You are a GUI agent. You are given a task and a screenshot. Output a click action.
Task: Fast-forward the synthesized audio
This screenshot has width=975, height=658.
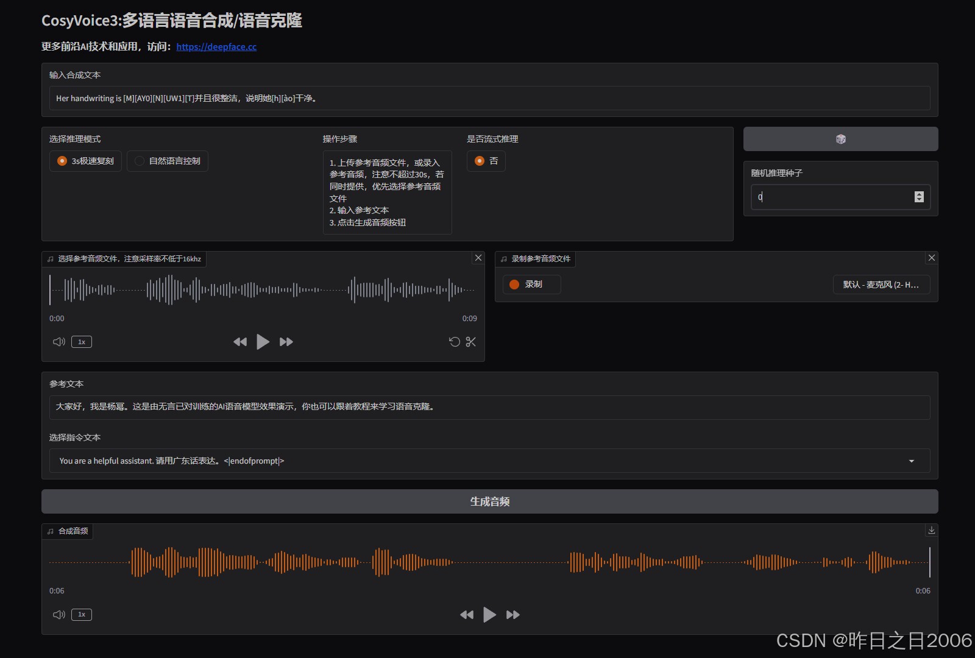tap(513, 615)
